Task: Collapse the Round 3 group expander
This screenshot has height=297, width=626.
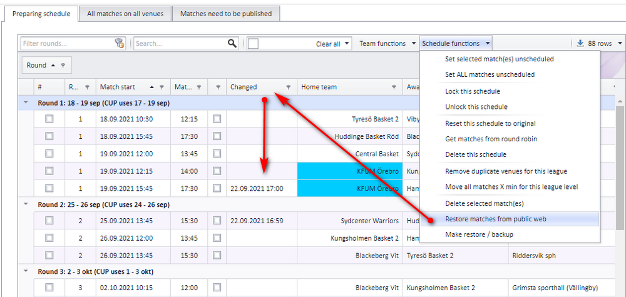Action: [26, 271]
